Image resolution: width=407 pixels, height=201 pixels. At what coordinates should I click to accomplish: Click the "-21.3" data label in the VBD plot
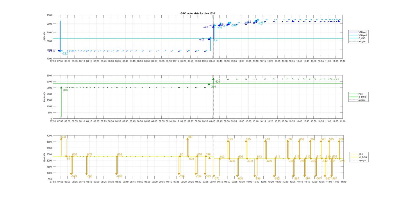pos(51,51)
